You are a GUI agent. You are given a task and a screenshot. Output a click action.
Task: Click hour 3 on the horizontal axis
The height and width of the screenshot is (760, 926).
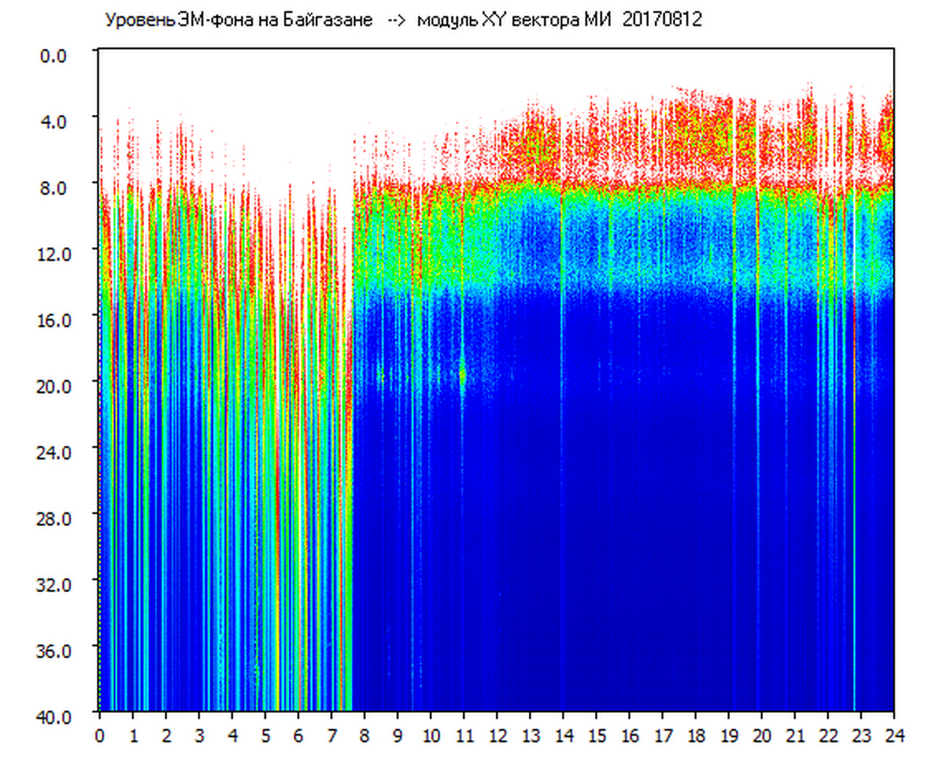point(199,736)
